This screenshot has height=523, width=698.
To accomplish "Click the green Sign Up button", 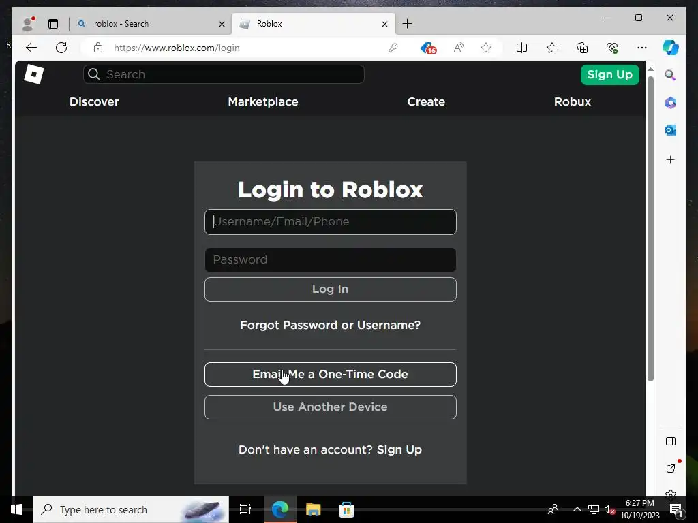I will coord(610,75).
